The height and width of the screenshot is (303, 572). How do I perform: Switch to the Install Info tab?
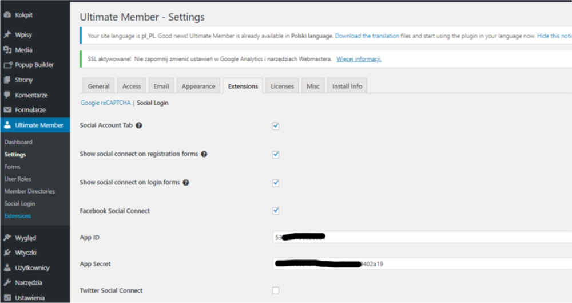pyautogui.click(x=347, y=86)
